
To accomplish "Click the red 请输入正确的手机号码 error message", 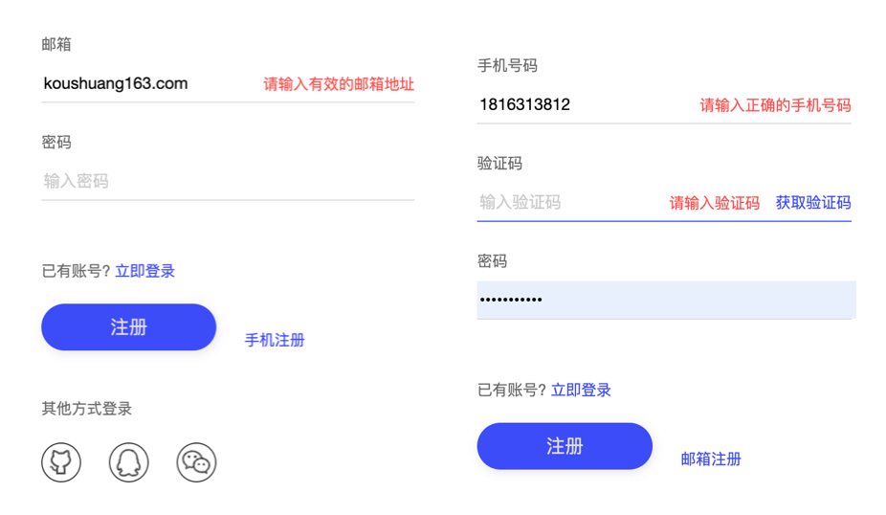I will coord(775,105).
